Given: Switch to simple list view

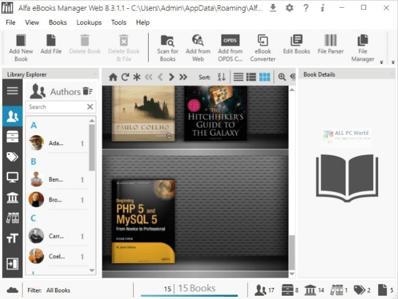Looking at the screenshot, I should pyautogui.click(x=238, y=77).
